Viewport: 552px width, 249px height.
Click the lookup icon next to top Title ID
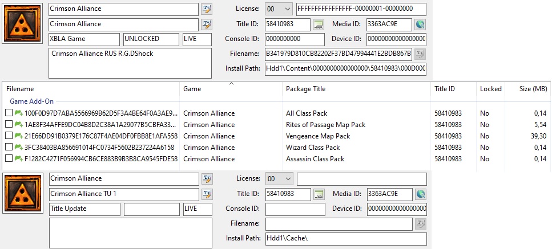tap(319, 25)
